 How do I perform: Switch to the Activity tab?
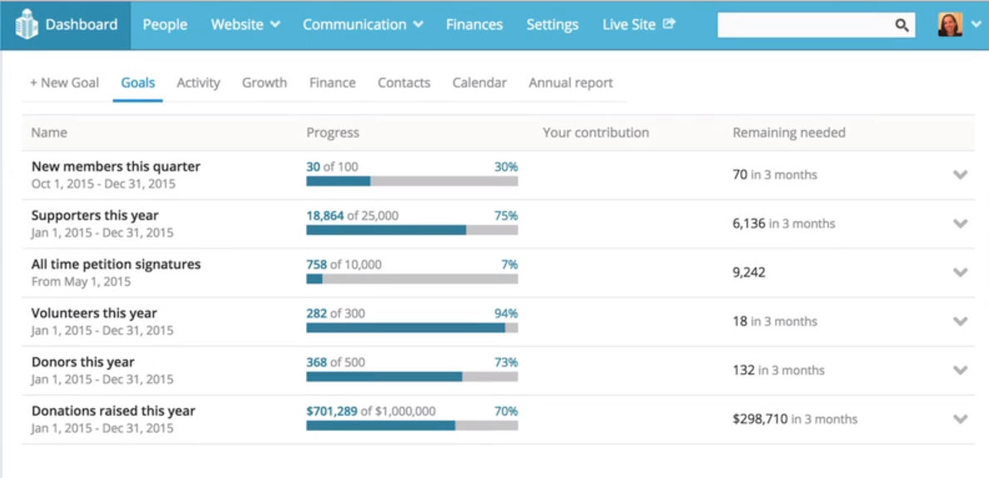coord(198,83)
